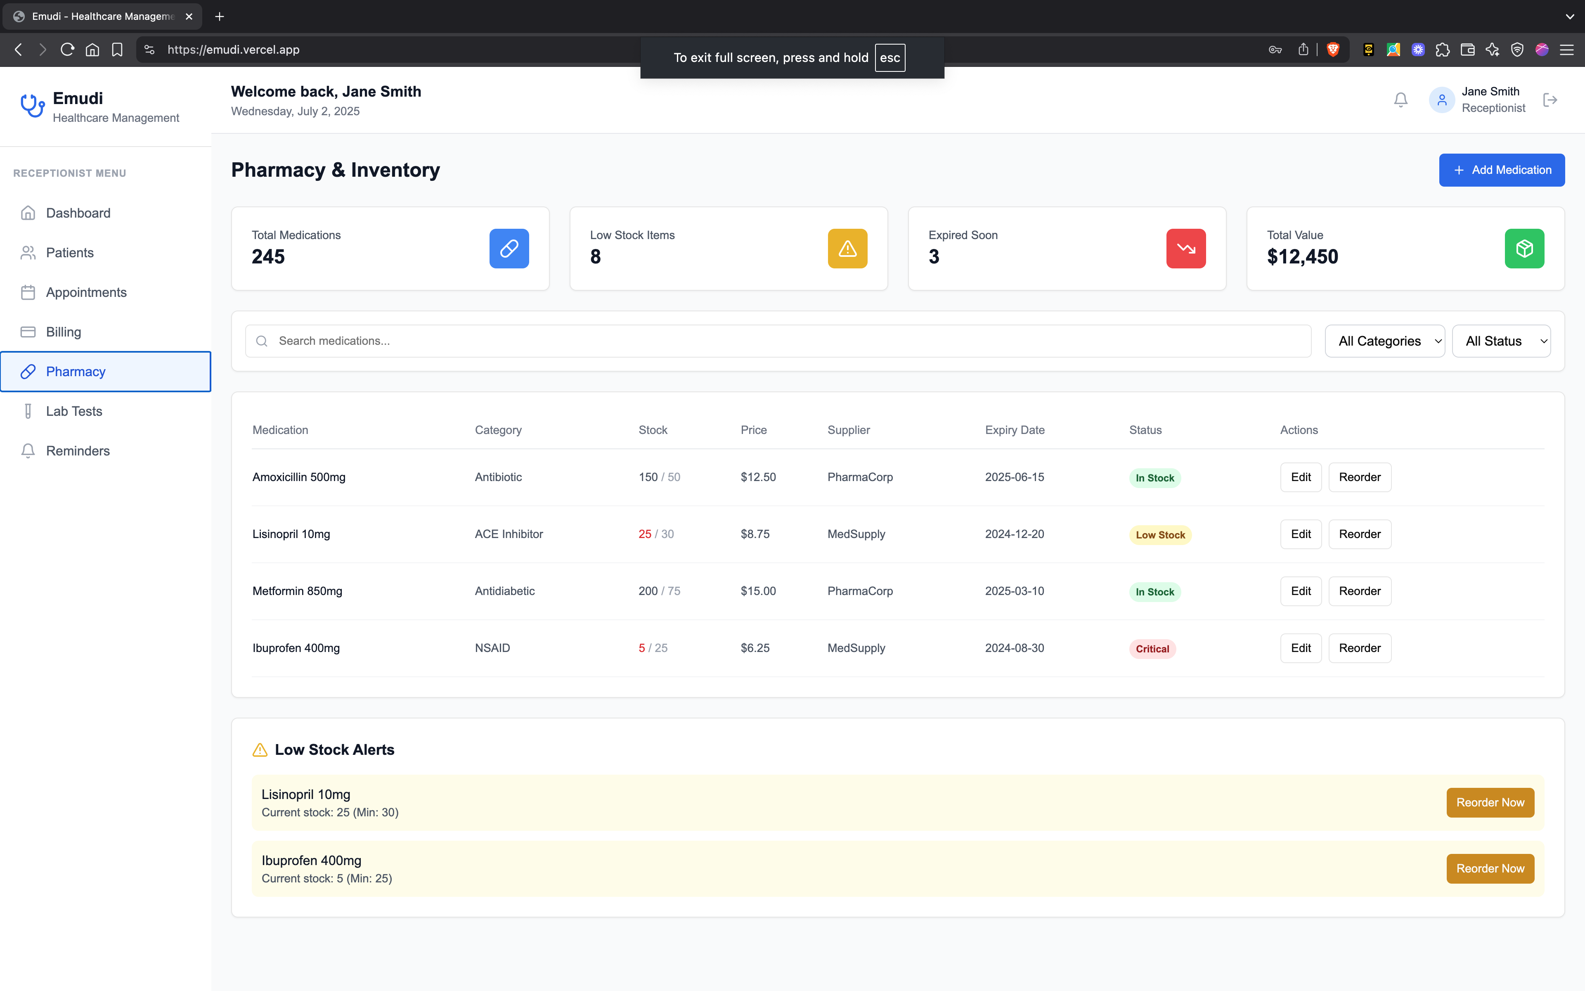
Task: Expand the All Status dropdown
Action: click(1501, 341)
